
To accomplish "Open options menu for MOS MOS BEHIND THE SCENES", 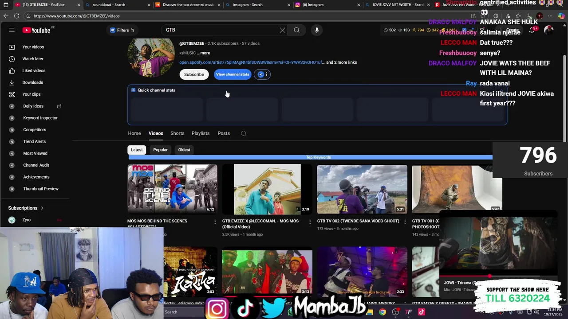I will pos(215,222).
